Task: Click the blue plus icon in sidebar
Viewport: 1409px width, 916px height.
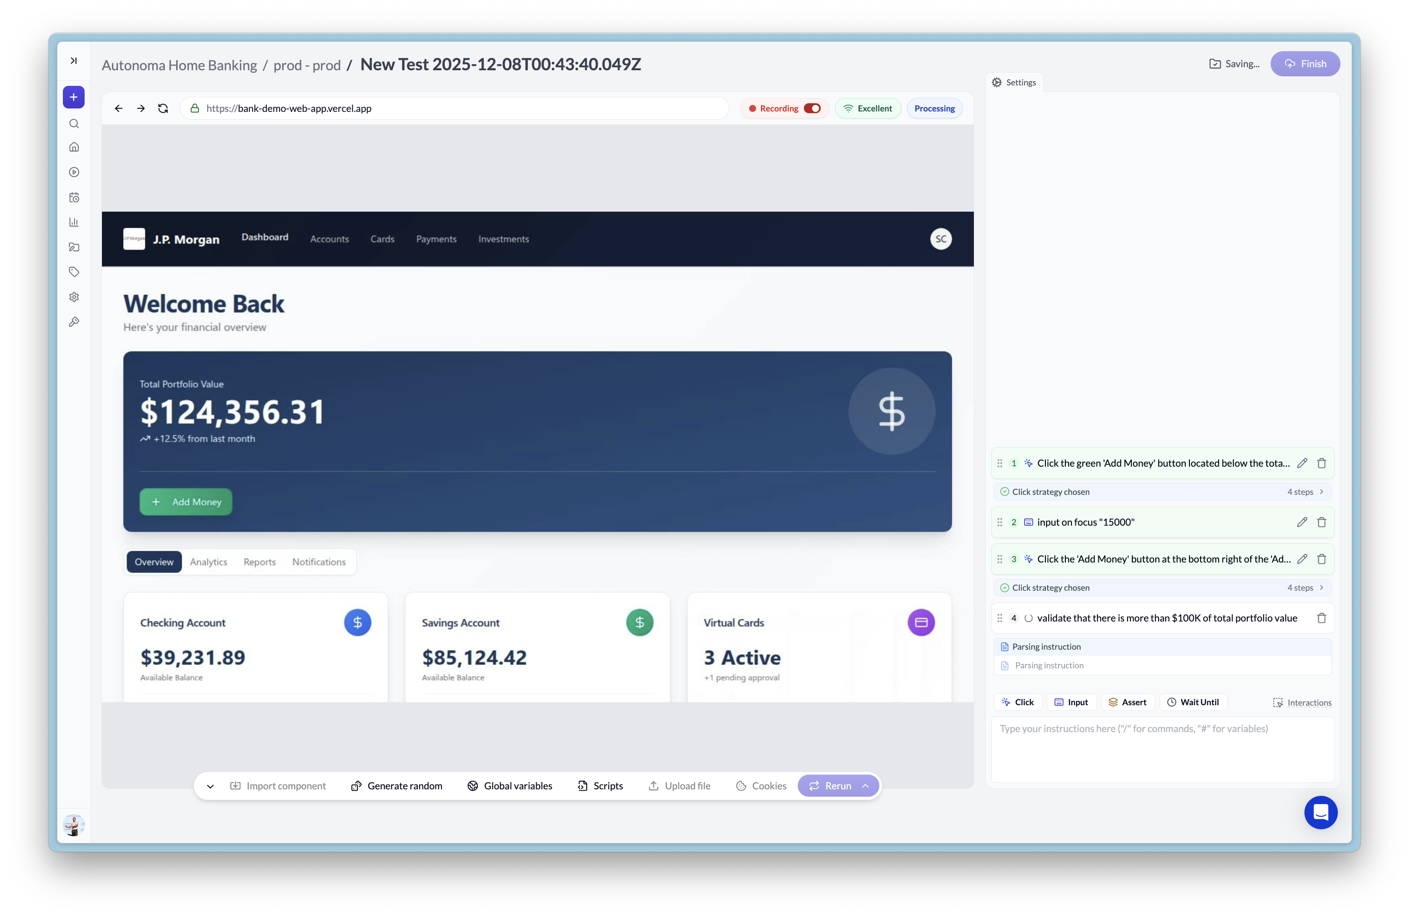Action: [74, 97]
